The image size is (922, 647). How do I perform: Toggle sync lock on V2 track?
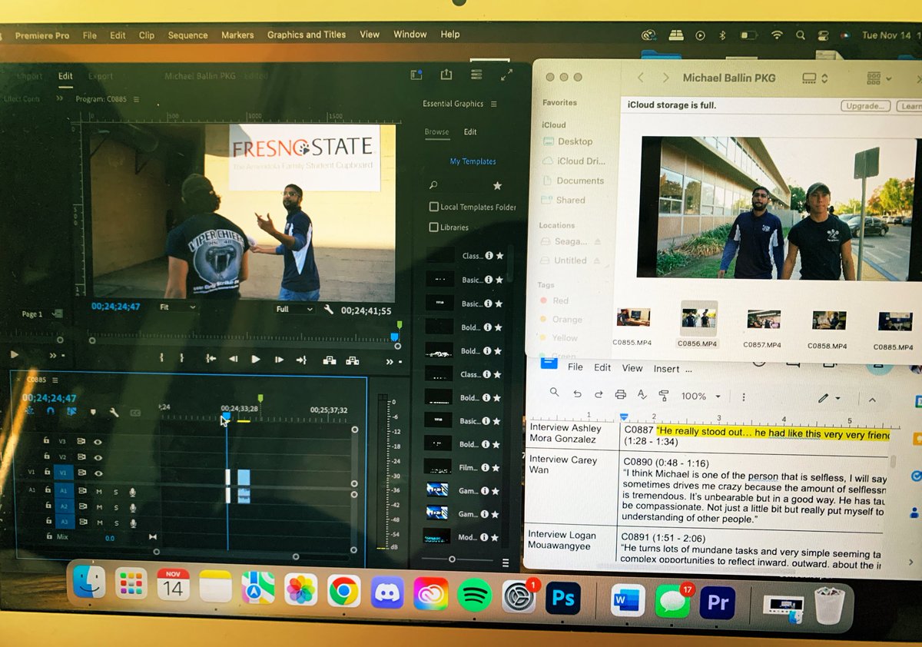(81, 457)
